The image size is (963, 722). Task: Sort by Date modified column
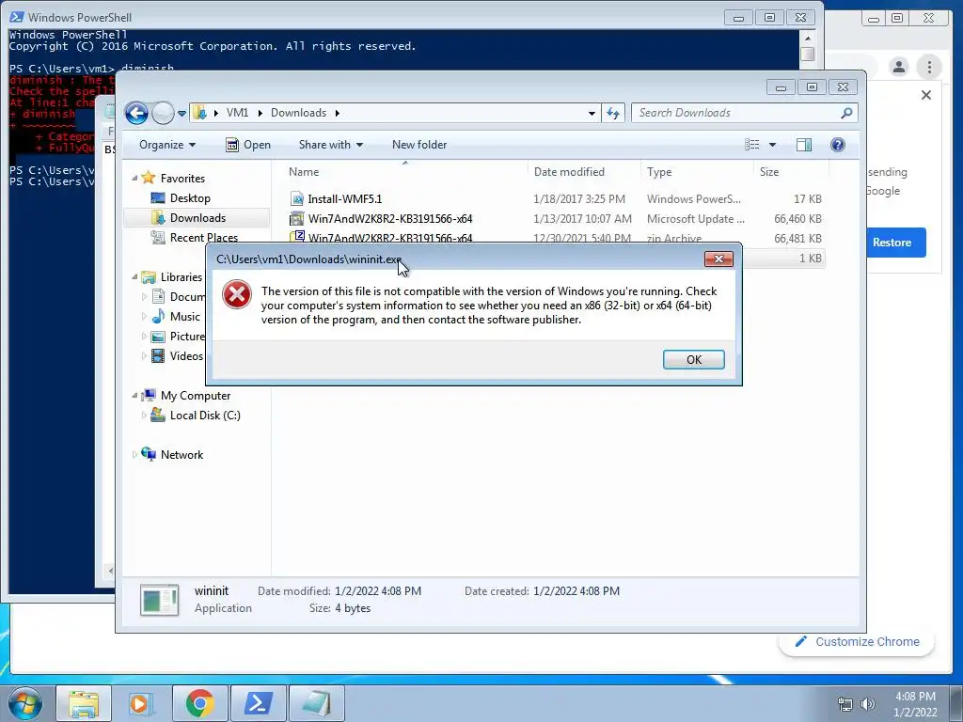(584, 172)
